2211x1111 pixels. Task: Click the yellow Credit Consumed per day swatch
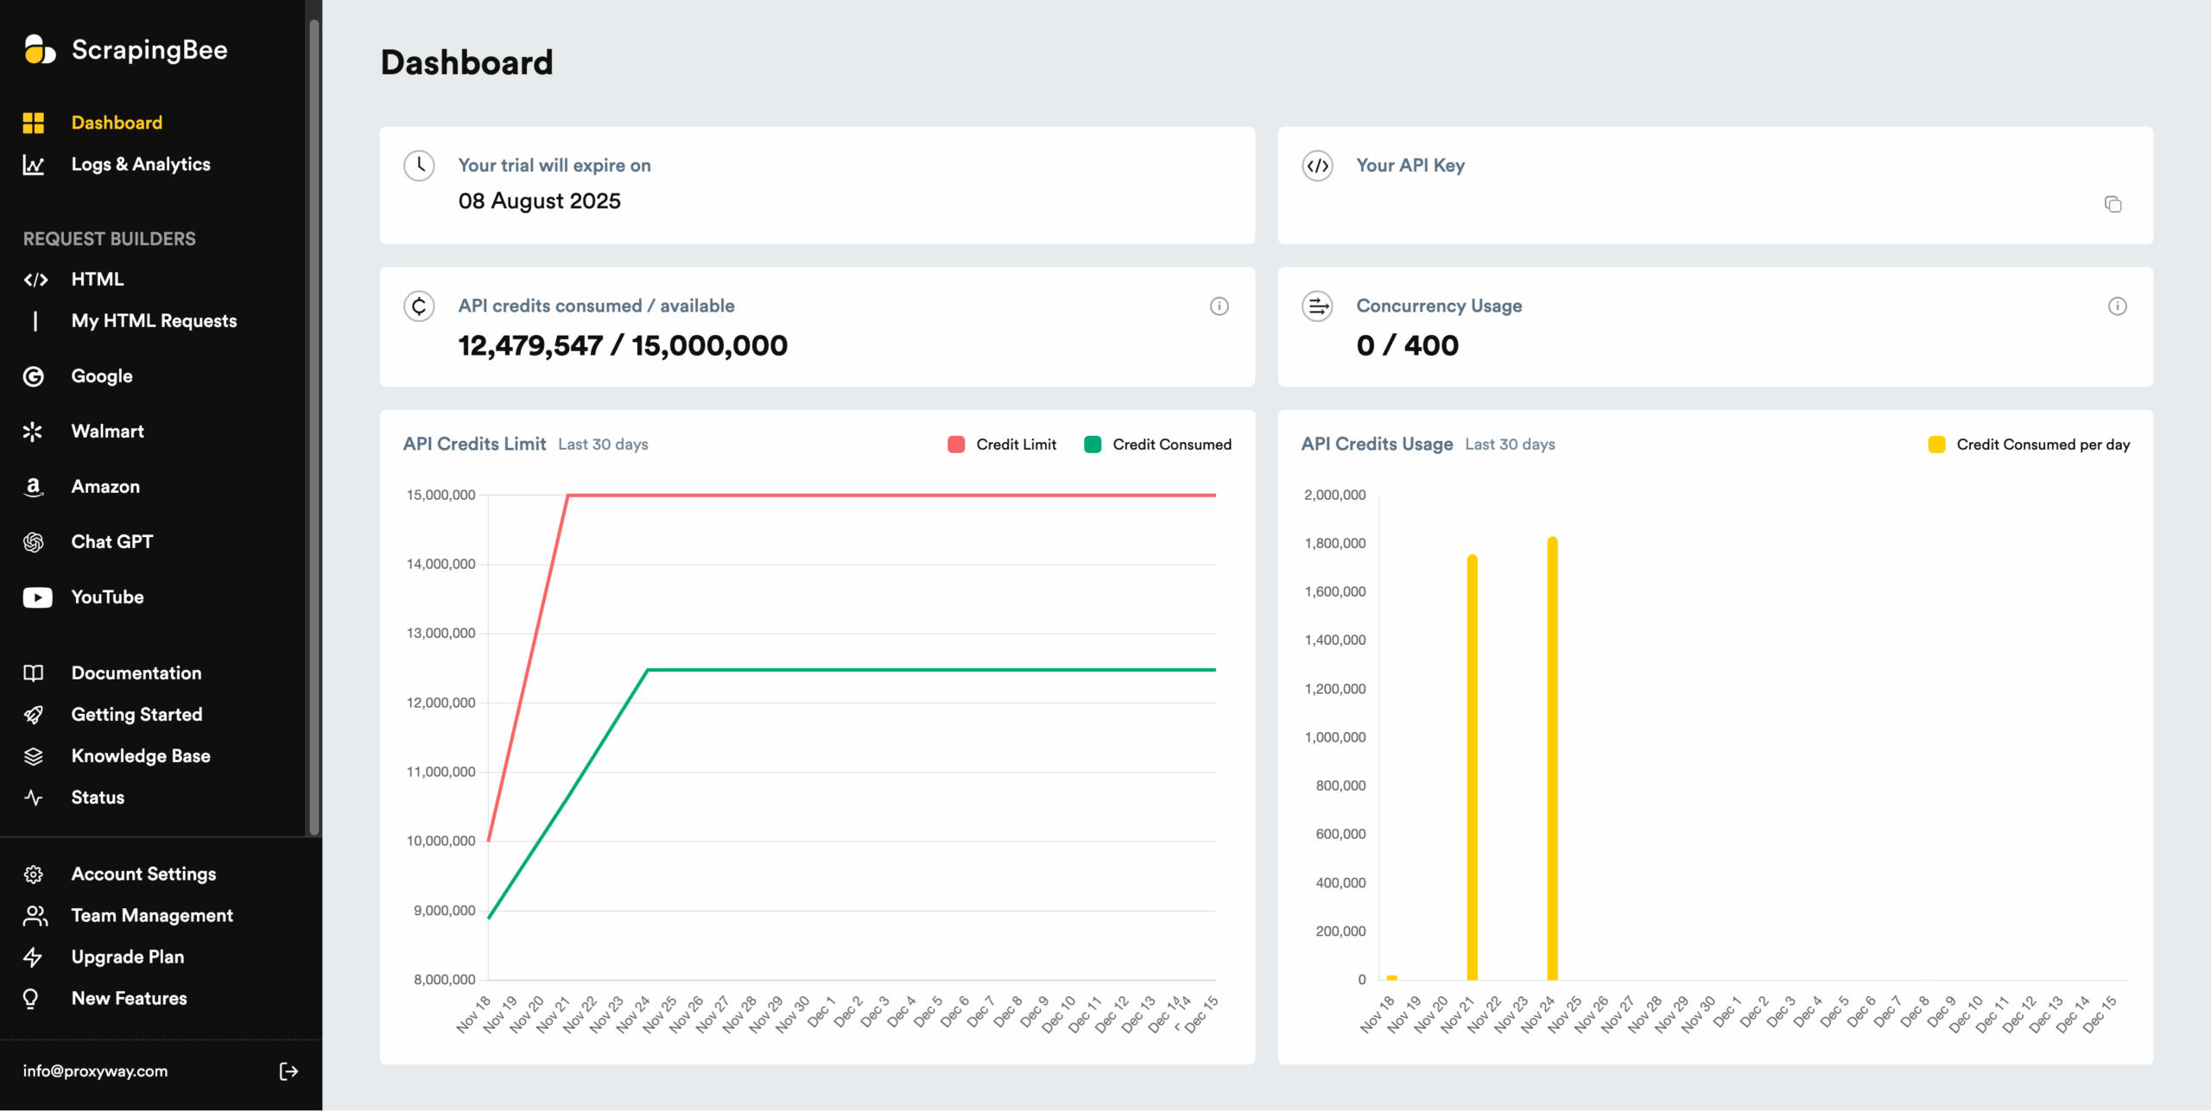tap(1935, 444)
